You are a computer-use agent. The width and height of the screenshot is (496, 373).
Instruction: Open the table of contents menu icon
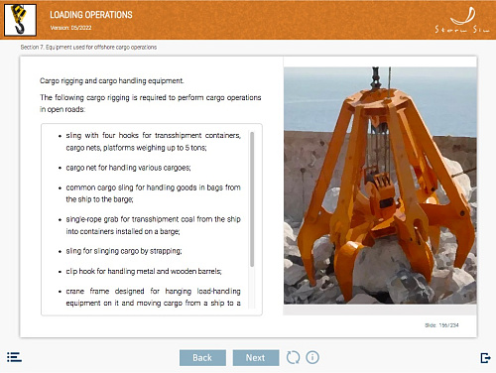(x=14, y=357)
